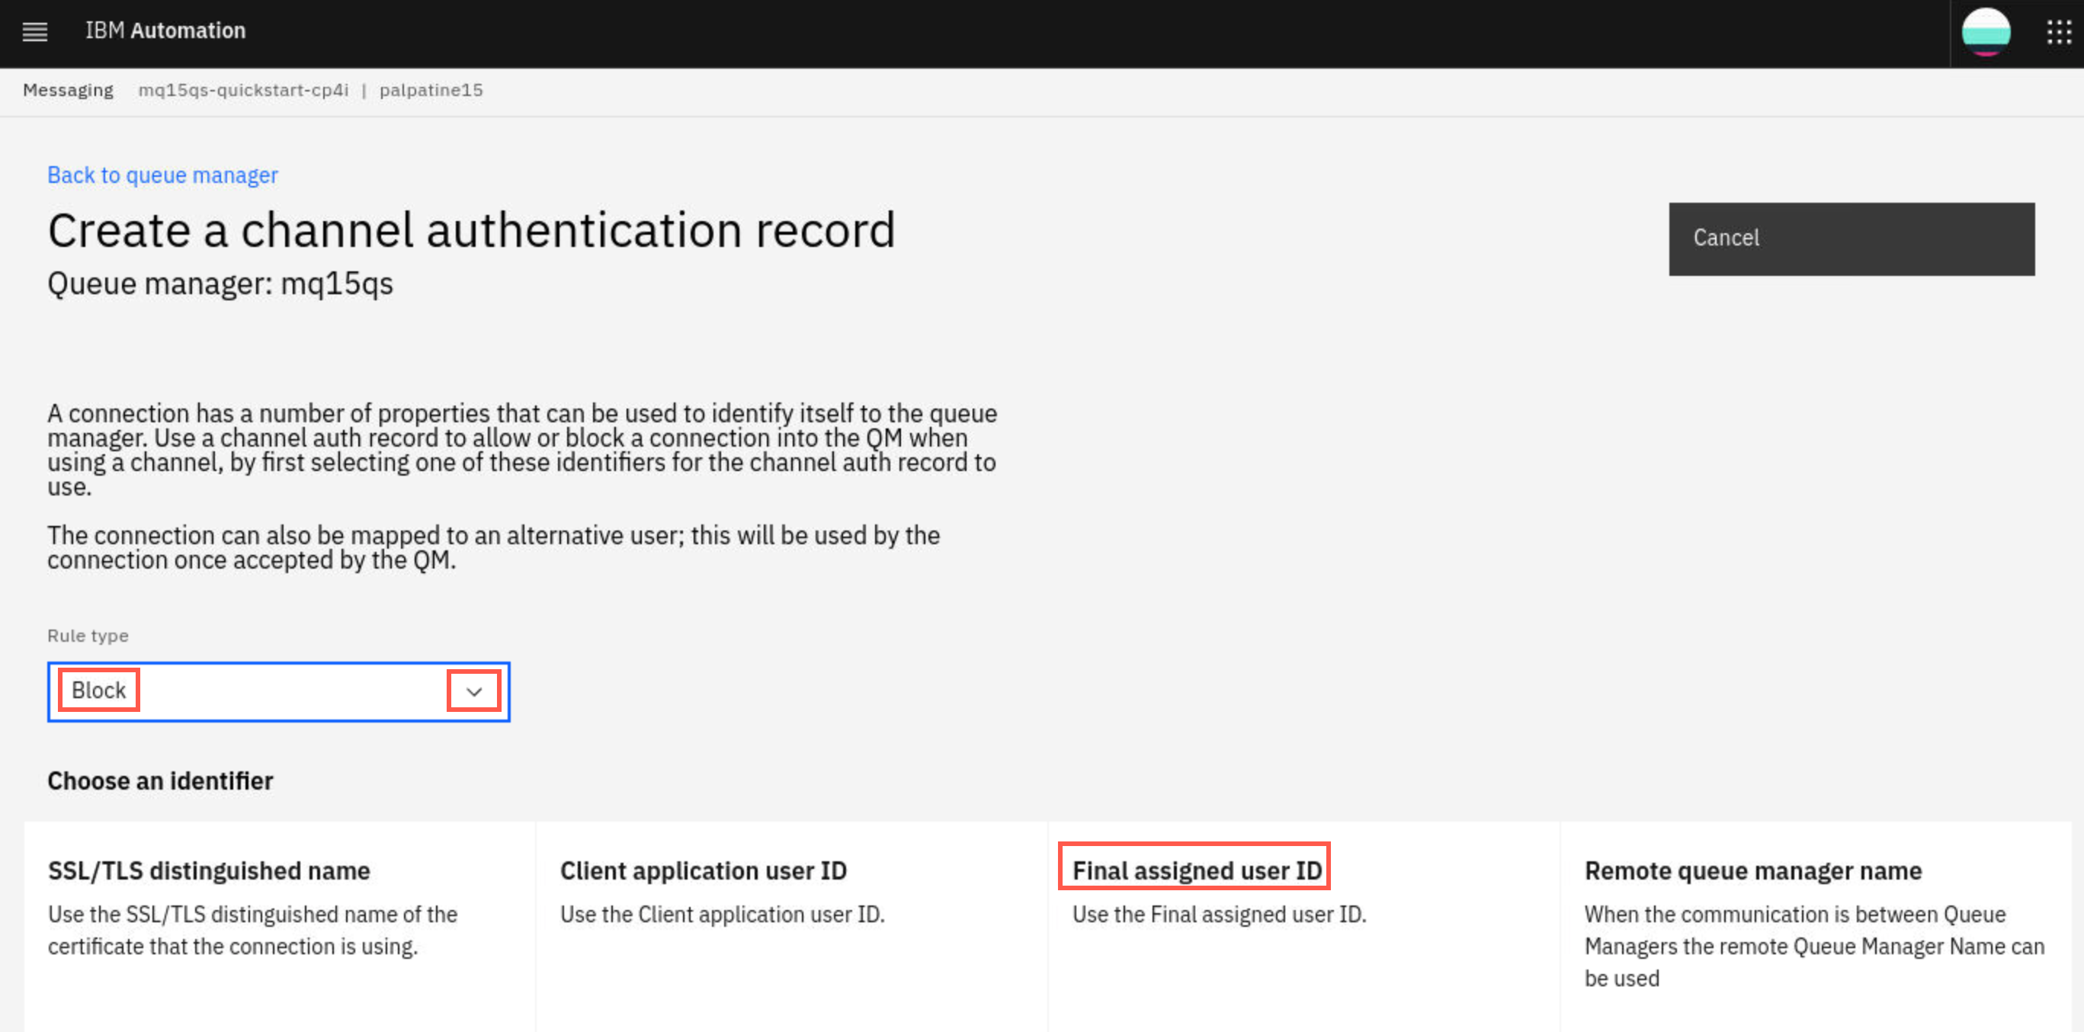This screenshot has width=2084, height=1032.
Task: Select the Messaging breadcrumb
Action: pyautogui.click(x=68, y=90)
